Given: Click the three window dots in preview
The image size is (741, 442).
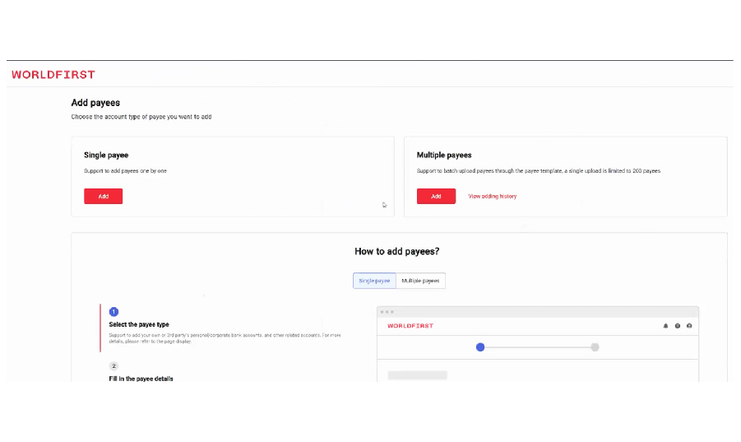Looking at the screenshot, I should click(387, 312).
